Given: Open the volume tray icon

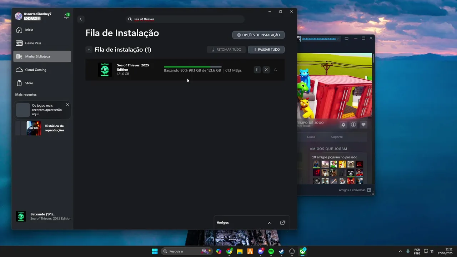Looking at the screenshot, I should (x=432, y=251).
